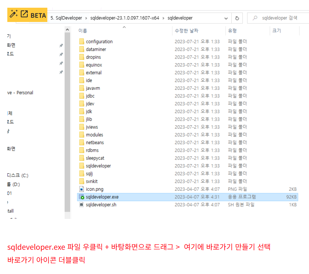309x274 pixels.
Task: Select the sqlj folder icon
Action: [82, 173]
